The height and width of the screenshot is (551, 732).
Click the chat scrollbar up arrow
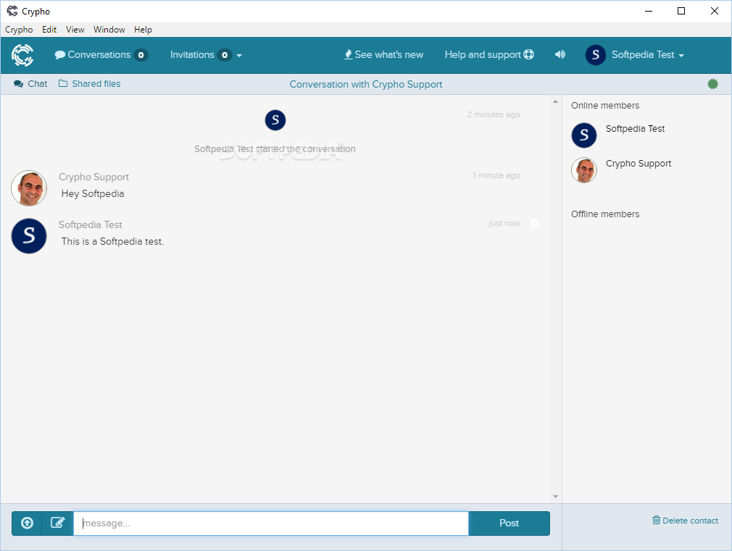click(x=555, y=101)
